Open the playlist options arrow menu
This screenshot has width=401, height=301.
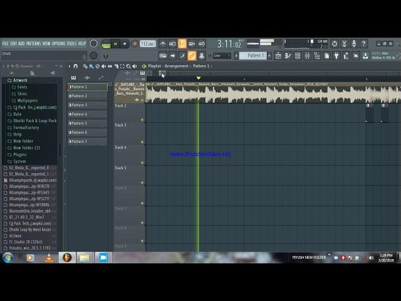(x=70, y=66)
